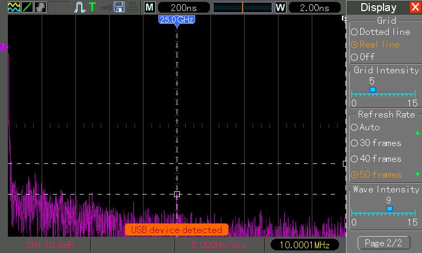The width and height of the screenshot is (422, 253).
Task: Click the 10.0001MHz frequency readout
Action: coord(304,245)
